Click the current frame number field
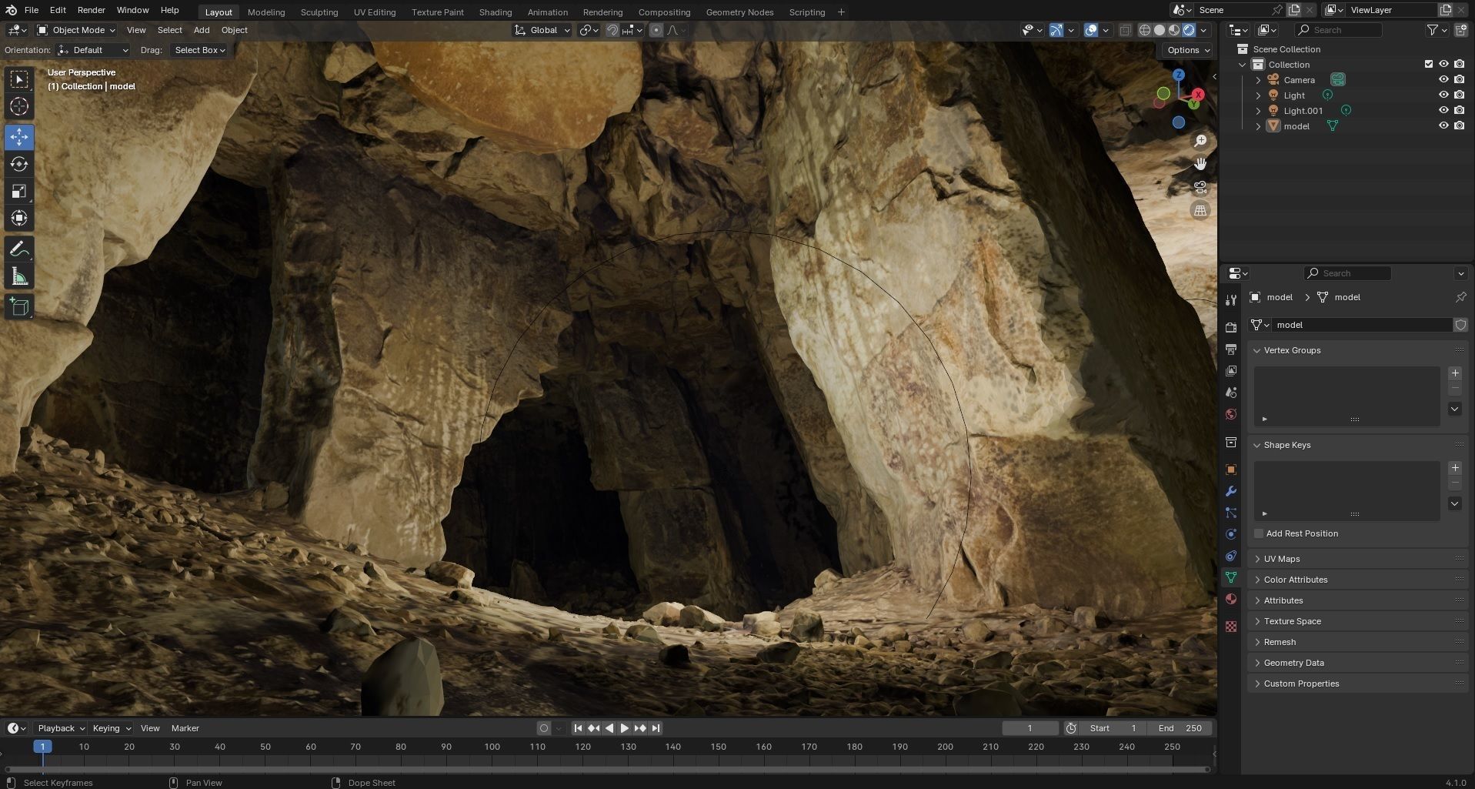Viewport: 1475px width, 789px height. pos(1030,728)
